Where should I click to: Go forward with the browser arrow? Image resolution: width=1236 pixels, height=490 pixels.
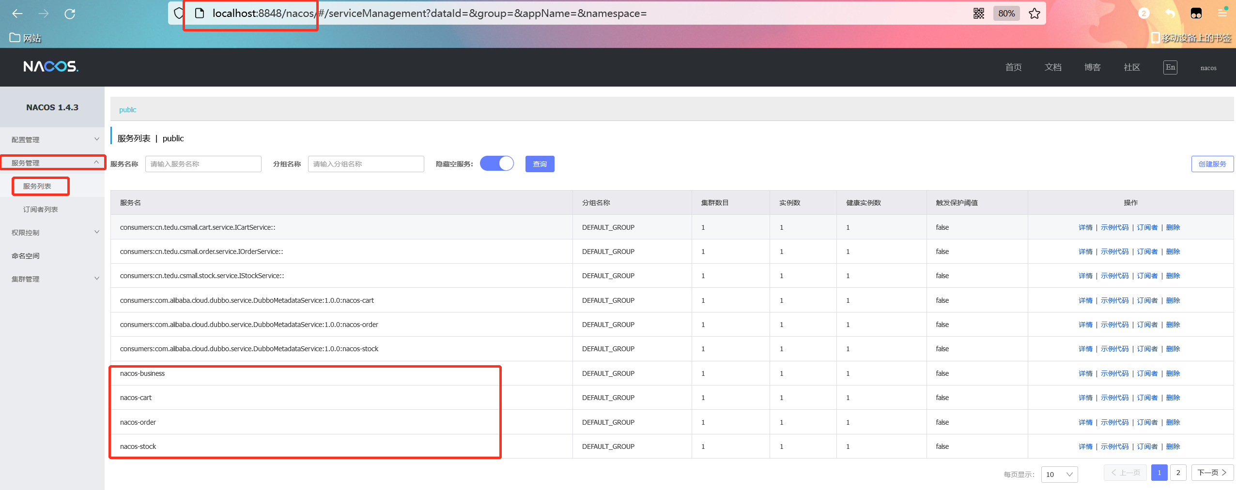44,14
